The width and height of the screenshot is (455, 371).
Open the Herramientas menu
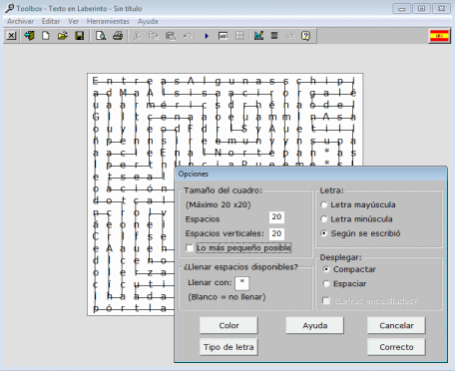(x=108, y=21)
